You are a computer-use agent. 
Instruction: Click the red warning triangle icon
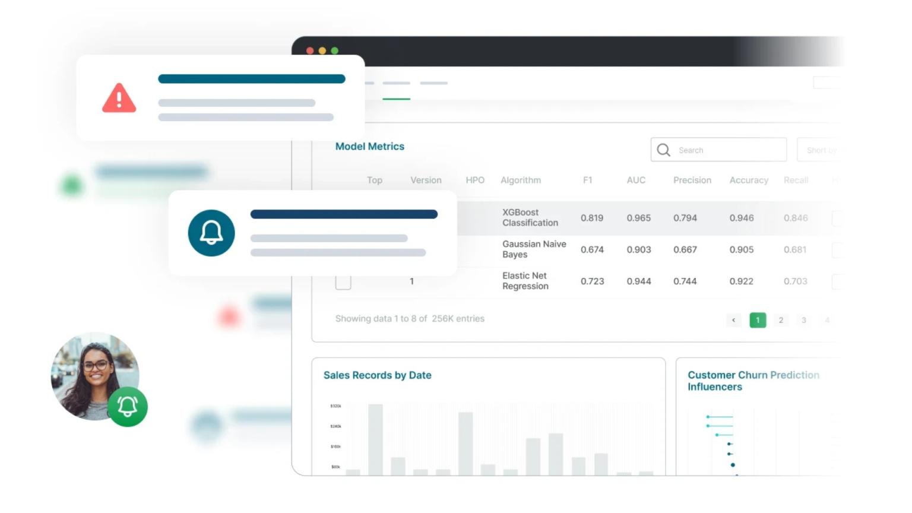coord(119,99)
